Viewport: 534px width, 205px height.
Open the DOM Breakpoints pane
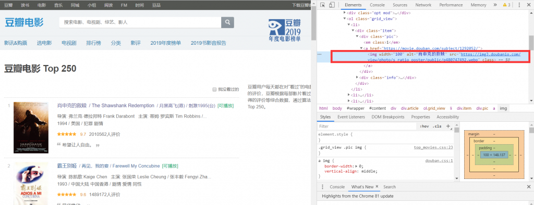click(x=388, y=117)
